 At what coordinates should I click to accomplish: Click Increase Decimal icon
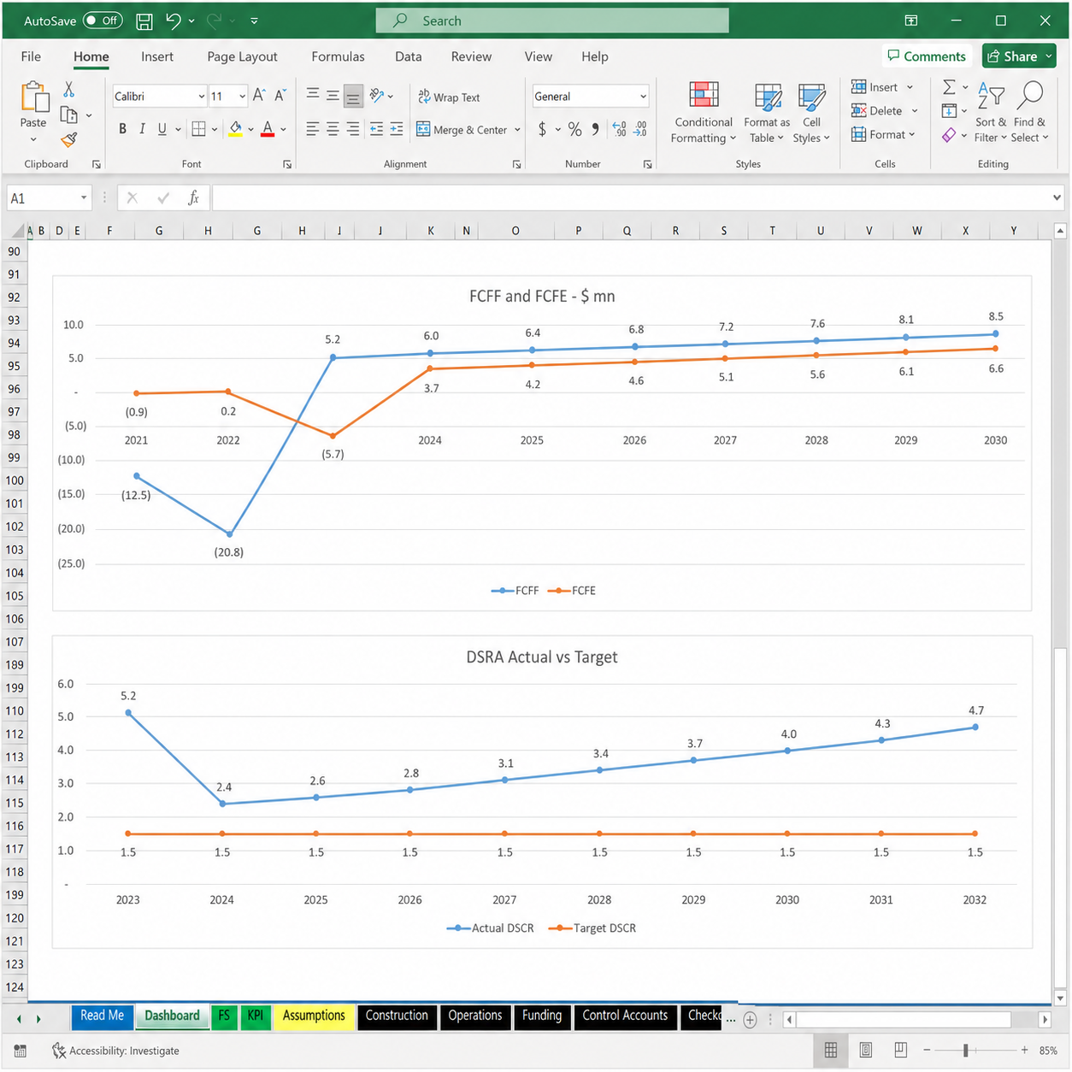[x=620, y=129]
